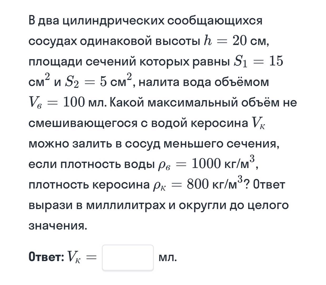Click the equals sign before the answer box
This screenshot has width=326, height=285.
pos(91,257)
